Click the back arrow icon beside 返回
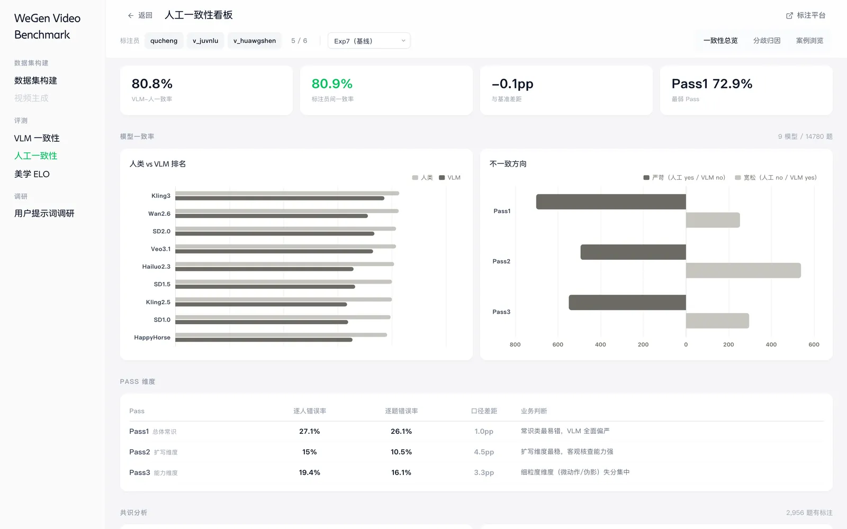847x529 pixels. (x=131, y=15)
